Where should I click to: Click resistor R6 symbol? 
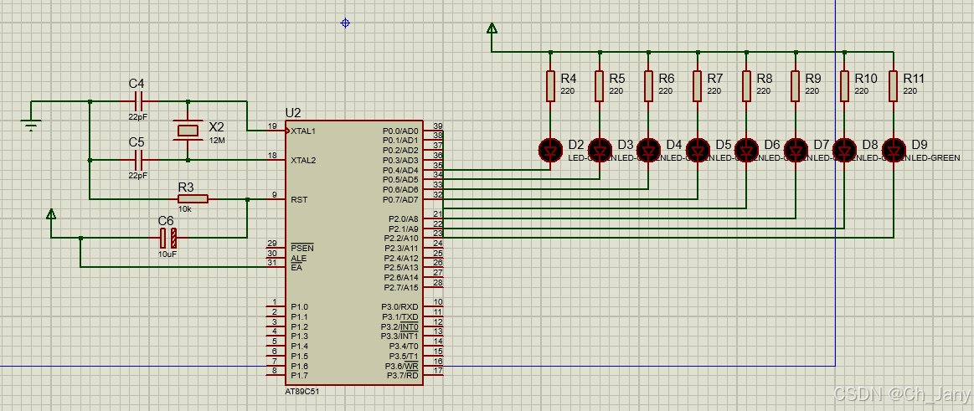point(648,85)
